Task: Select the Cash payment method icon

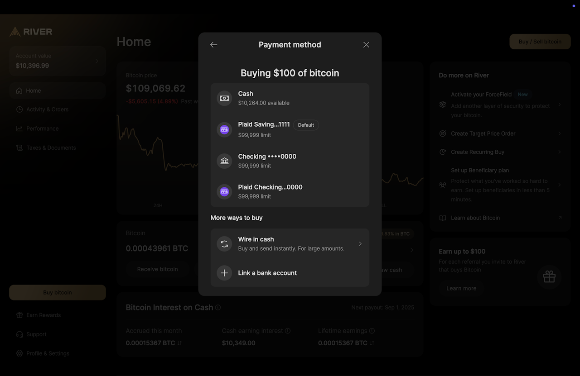Action: [x=224, y=98]
